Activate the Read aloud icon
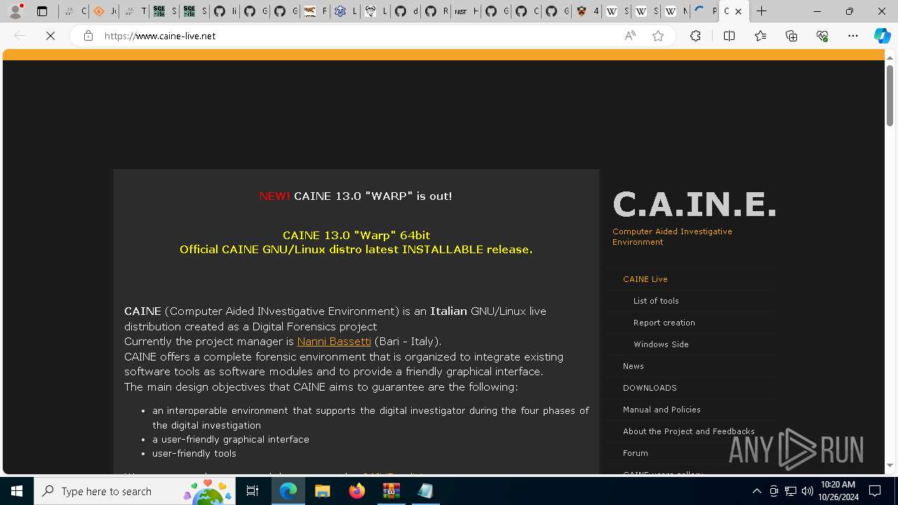The width and height of the screenshot is (898, 505). [630, 36]
